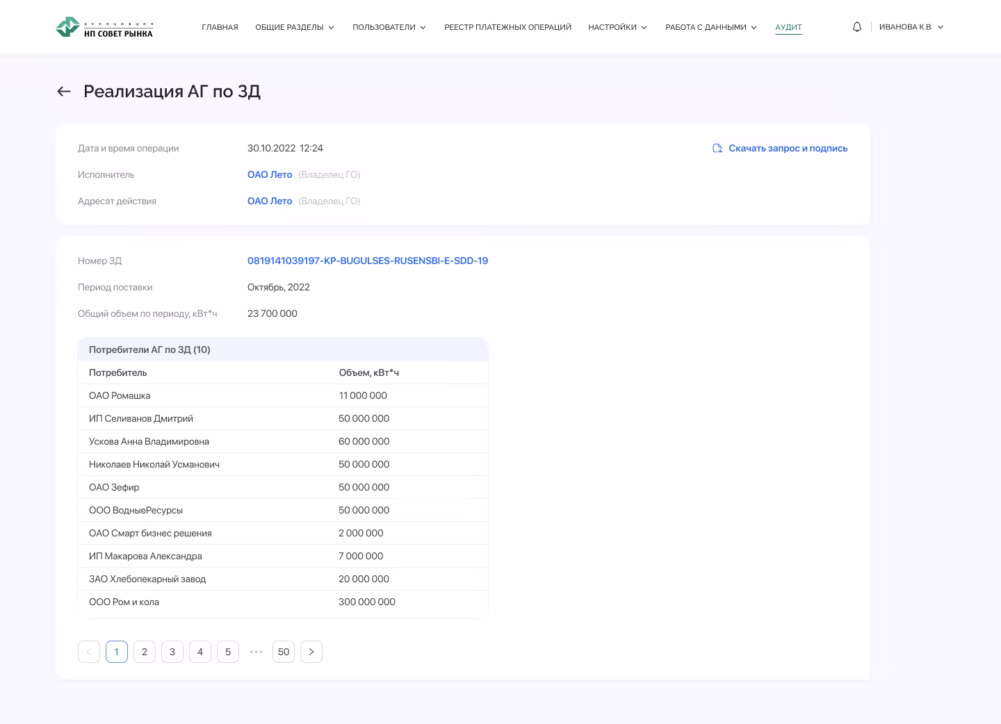The width and height of the screenshot is (1001, 724).
Task: Click the back arrow beside the page title
Action: point(64,92)
